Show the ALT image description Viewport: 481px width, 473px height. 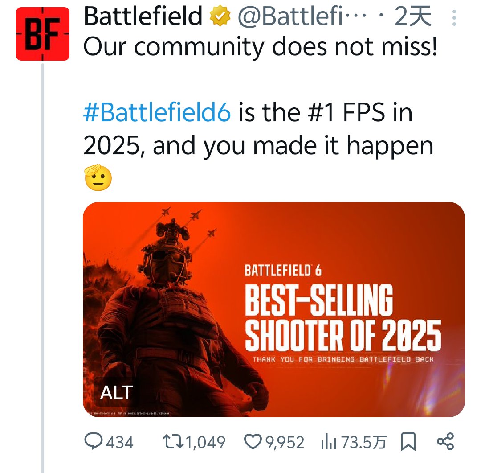click(x=116, y=392)
